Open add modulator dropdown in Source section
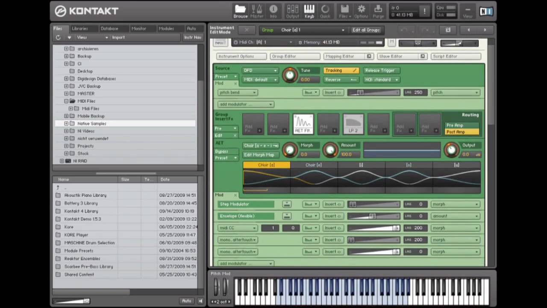 pos(245,104)
